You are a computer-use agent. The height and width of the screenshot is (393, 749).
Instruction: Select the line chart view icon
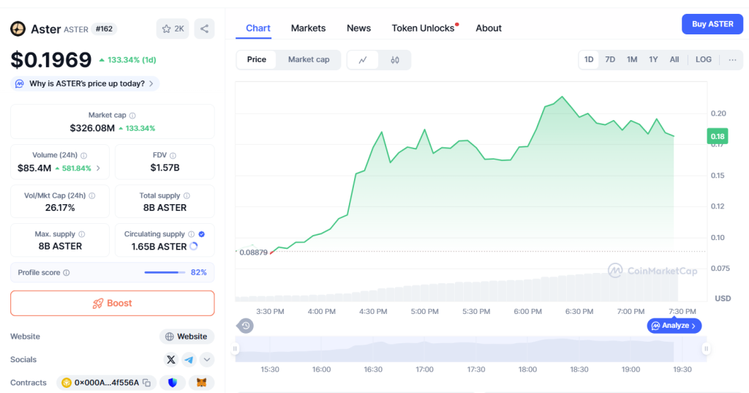(x=363, y=60)
